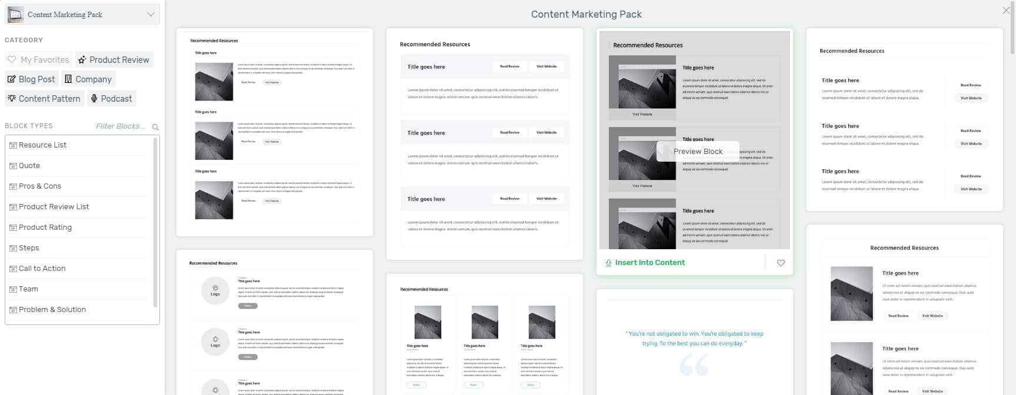This screenshot has height=395, width=1016.
Task: Choose the Quote block type
Action: coord(78,166)
